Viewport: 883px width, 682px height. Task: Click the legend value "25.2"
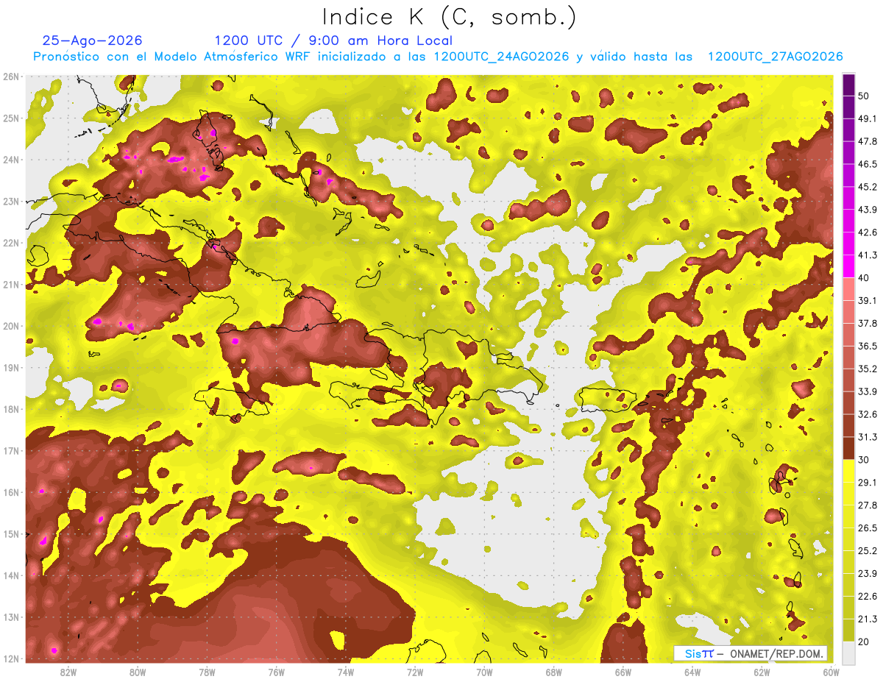pos(868,551)
